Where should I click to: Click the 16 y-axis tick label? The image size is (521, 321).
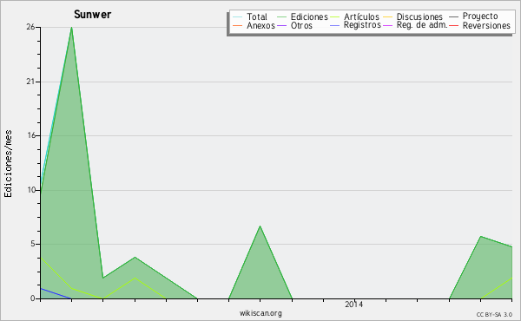pos(31,135)
